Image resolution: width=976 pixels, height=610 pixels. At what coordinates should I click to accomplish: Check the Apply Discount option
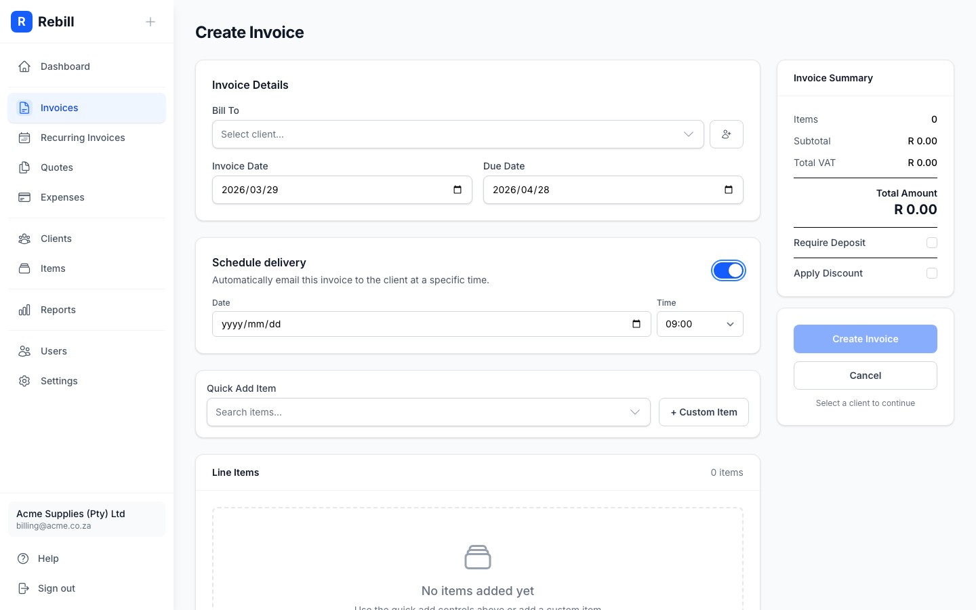tap(932, 273)
